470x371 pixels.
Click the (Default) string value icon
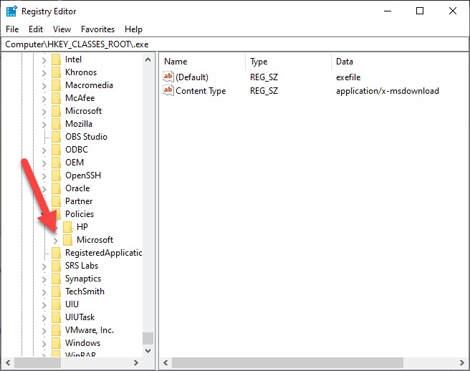(168, 77)
